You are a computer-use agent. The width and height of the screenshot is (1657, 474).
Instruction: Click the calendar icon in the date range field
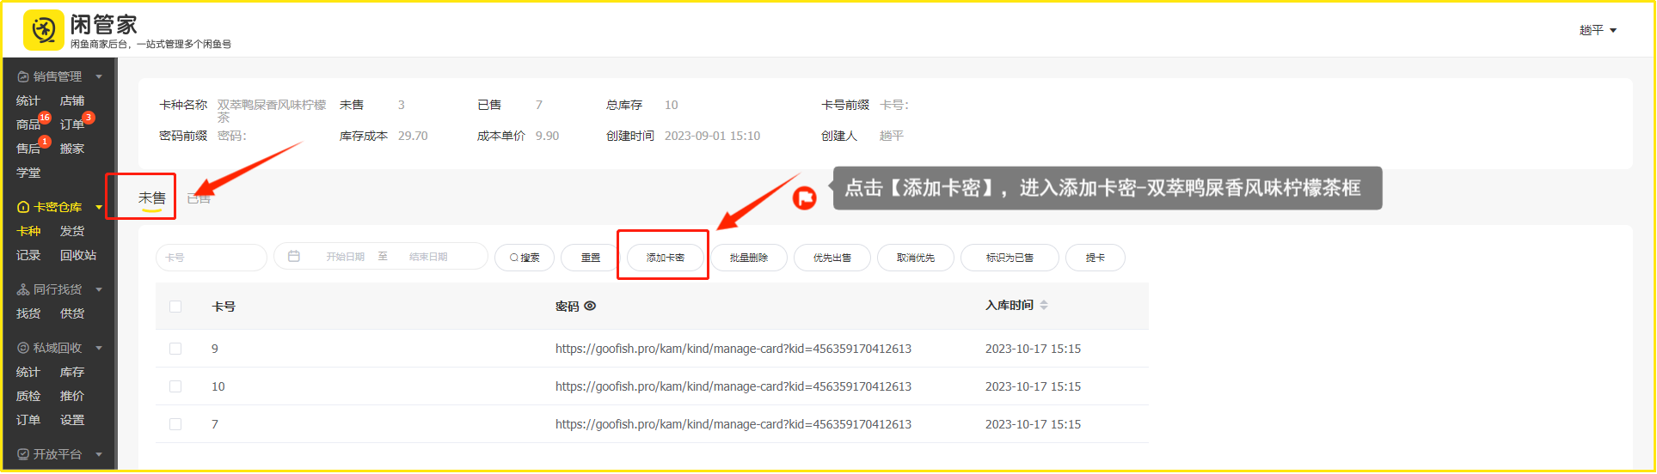pyautogui.click(x=294, y=257)
